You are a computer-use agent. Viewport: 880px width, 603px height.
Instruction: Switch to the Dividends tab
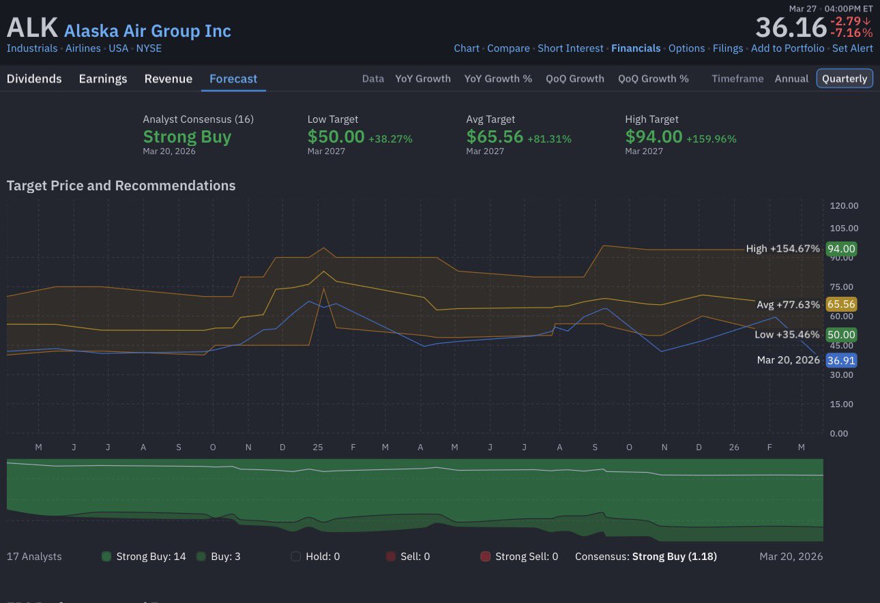(34, 78)
